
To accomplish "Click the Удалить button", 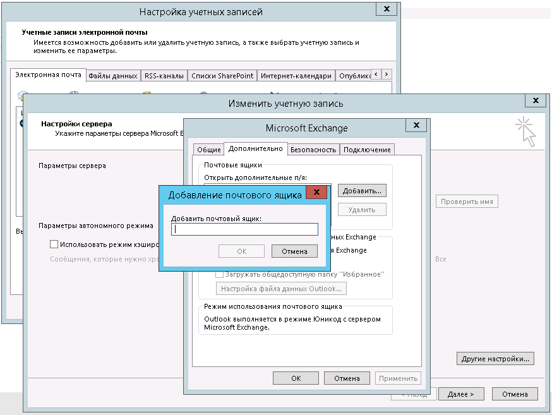I will pos(362,210).
